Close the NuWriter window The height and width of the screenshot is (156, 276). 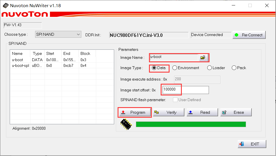pyautogui.click(x=267, y=5)
